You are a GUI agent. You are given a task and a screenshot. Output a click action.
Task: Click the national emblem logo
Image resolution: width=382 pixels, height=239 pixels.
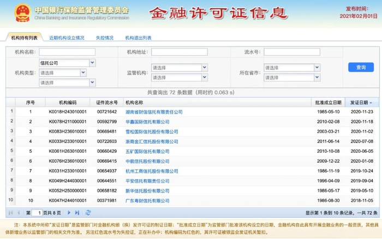[23, 13]
